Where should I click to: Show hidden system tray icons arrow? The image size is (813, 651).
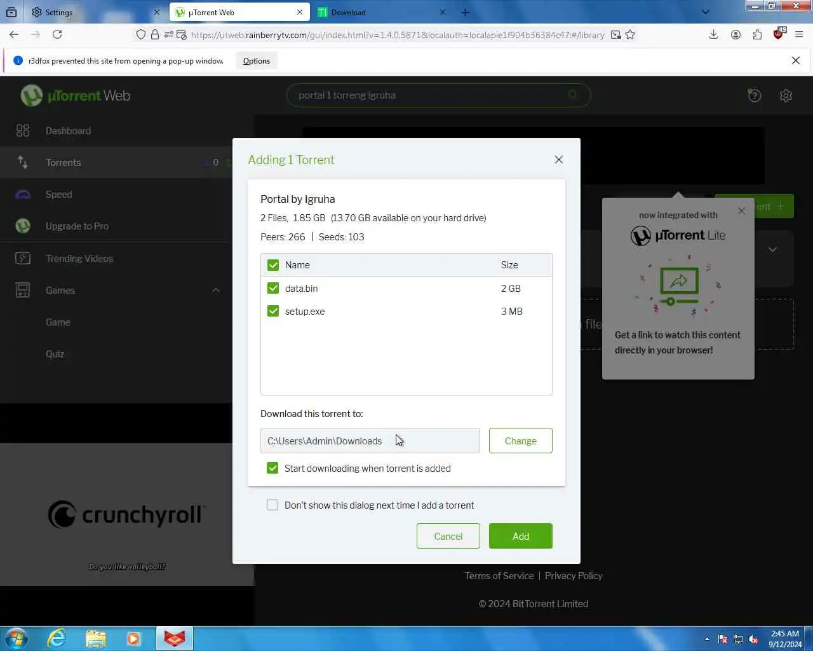(x=707, y=639)
